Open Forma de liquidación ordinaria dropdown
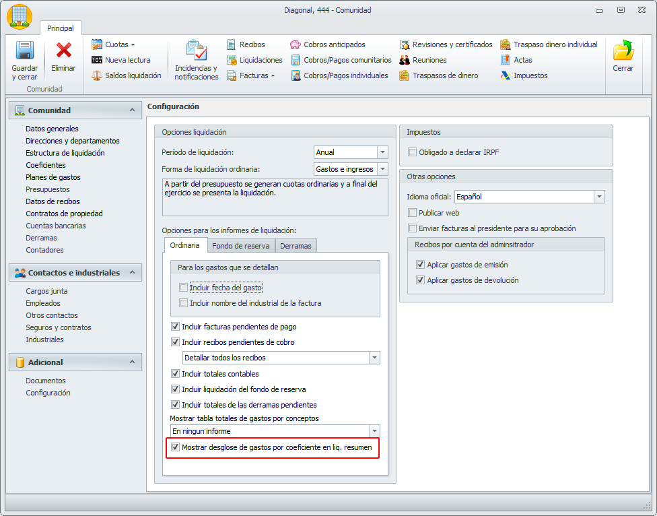This screenshot has width=657, height=516. (382, 169)
